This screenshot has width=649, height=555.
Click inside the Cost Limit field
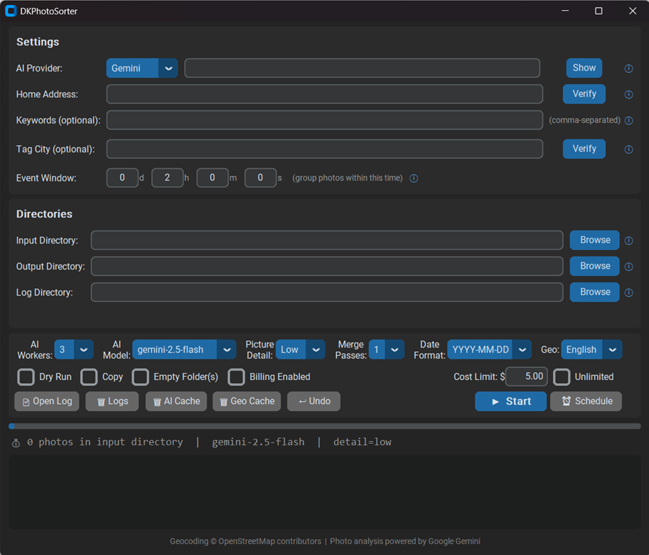[526, 377]
